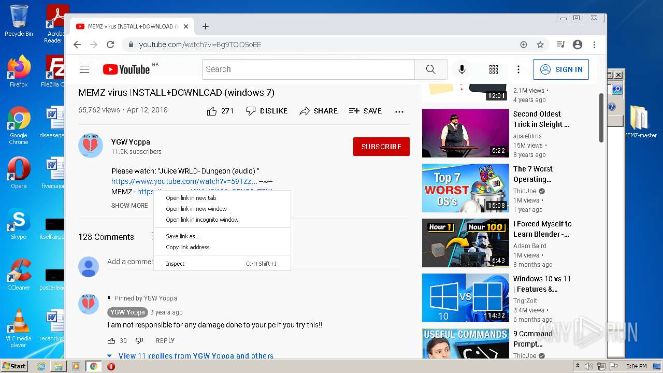Open Chrome three-dot menu
The width and height of the screenshot is (663, 373).
click(595, 45)
